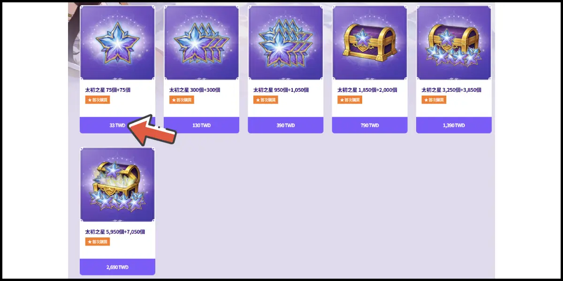Buy the pack for 33 TWD
Screen dimensions: 563x281
pyautogui.click(x=117, y=125)
